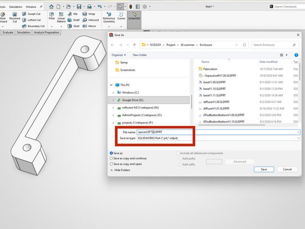Expand the Google Drive (G:) node
Viewport: 305px width, 229px height.
(x=113, y=100)
